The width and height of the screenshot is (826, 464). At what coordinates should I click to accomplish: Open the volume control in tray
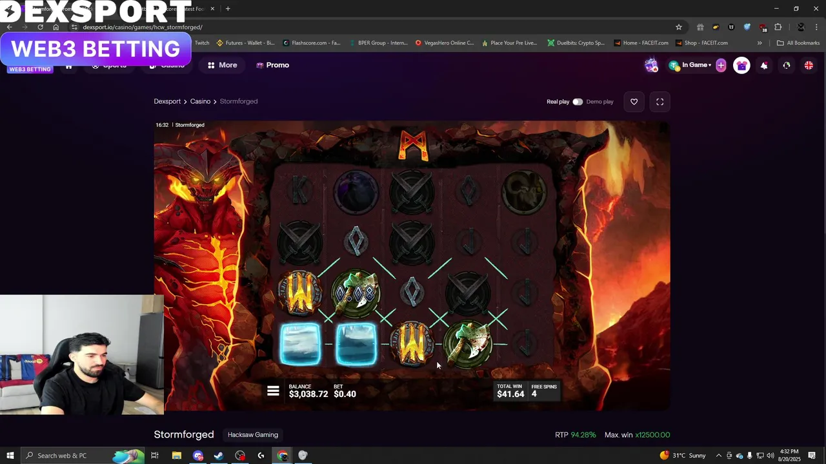(771, 456)
